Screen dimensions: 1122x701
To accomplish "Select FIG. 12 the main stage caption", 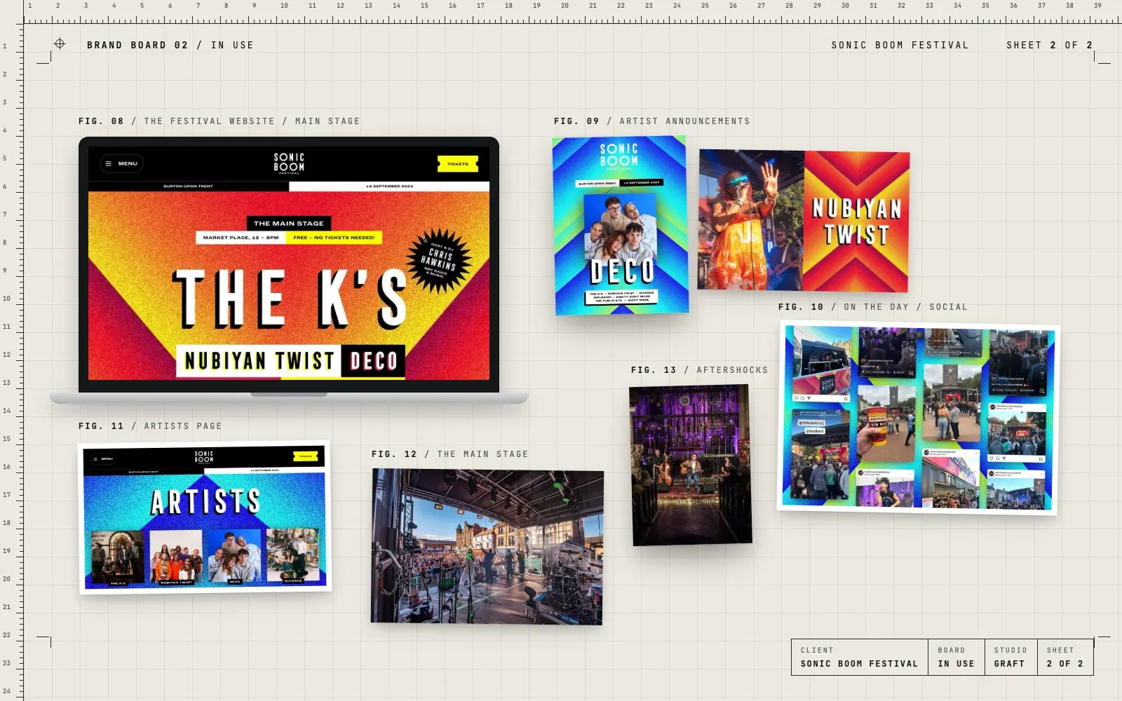I will (450, 454).
